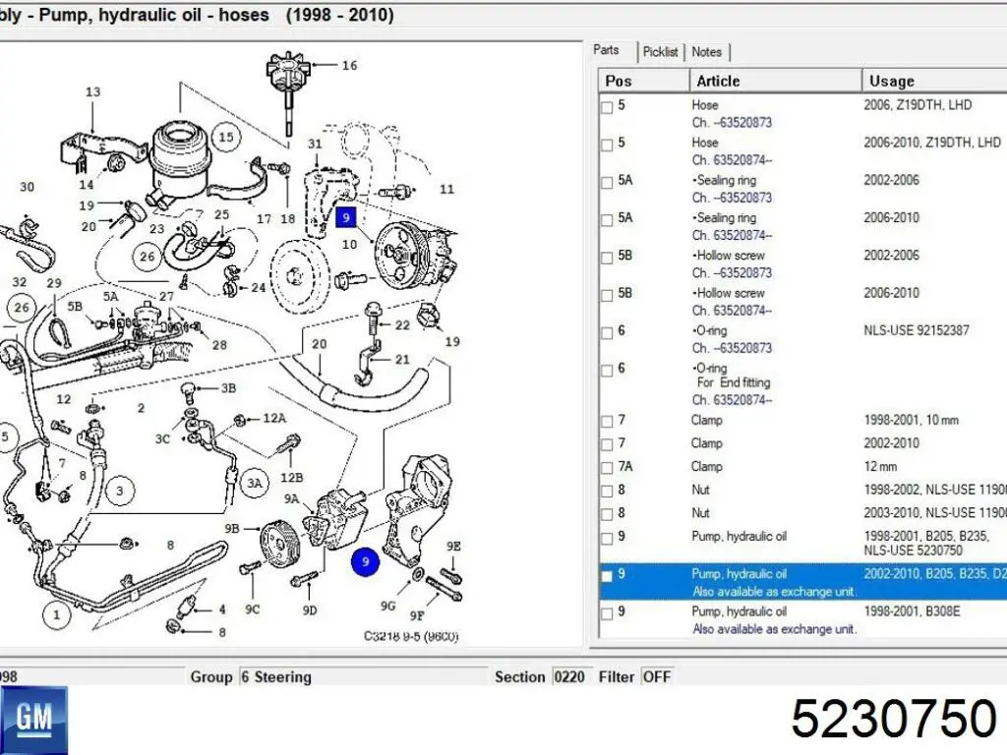1007x755 pixels.
Task: Click the Section field showing 0220
Action: (x=569, y=676)
